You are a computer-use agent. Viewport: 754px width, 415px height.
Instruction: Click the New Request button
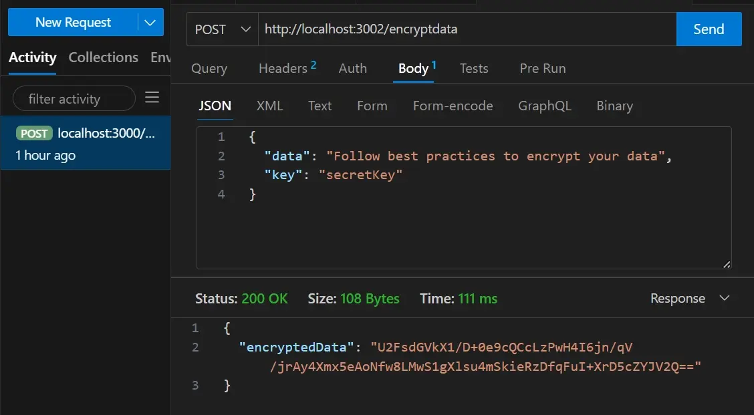pyautogui.click(x=73, y=22)
